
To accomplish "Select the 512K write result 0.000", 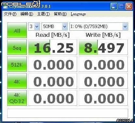I will [103, 64].
